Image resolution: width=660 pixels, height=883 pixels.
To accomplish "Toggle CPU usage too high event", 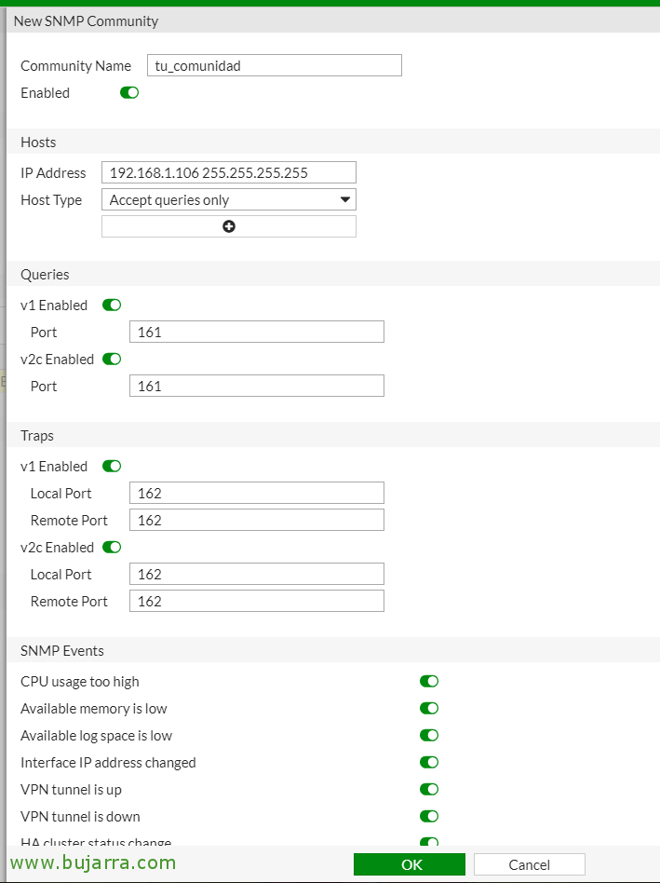I will (x=429, y=681).
